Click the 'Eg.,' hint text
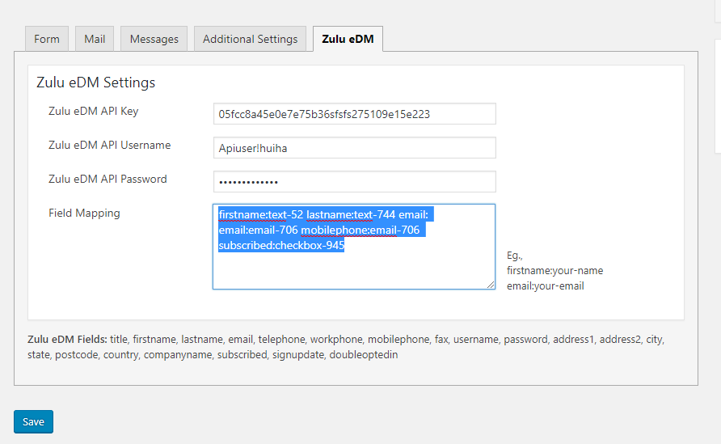 515,256
